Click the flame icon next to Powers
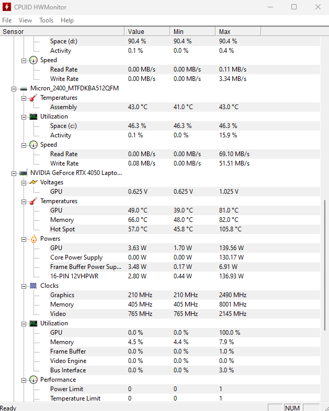329x411 pixels. click(33, 239)
